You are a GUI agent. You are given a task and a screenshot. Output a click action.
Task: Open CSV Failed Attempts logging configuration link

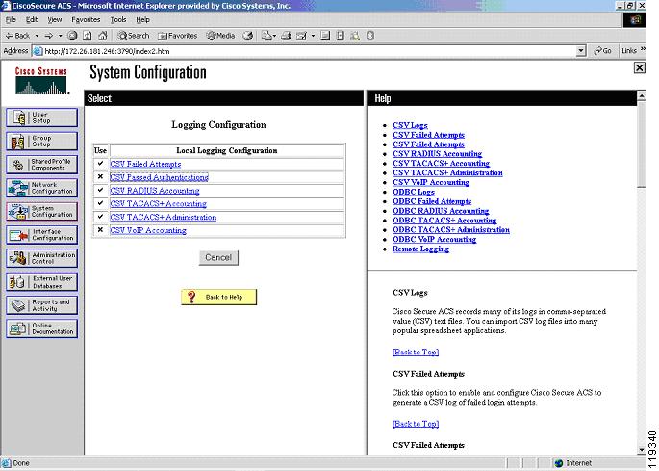coord(145,164)
